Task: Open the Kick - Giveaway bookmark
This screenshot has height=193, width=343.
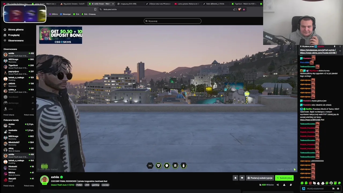Action: [x=88, y=14]
